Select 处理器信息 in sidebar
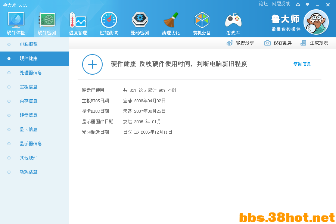The height and width of the screenshot is (224, 336). (34, 73)
